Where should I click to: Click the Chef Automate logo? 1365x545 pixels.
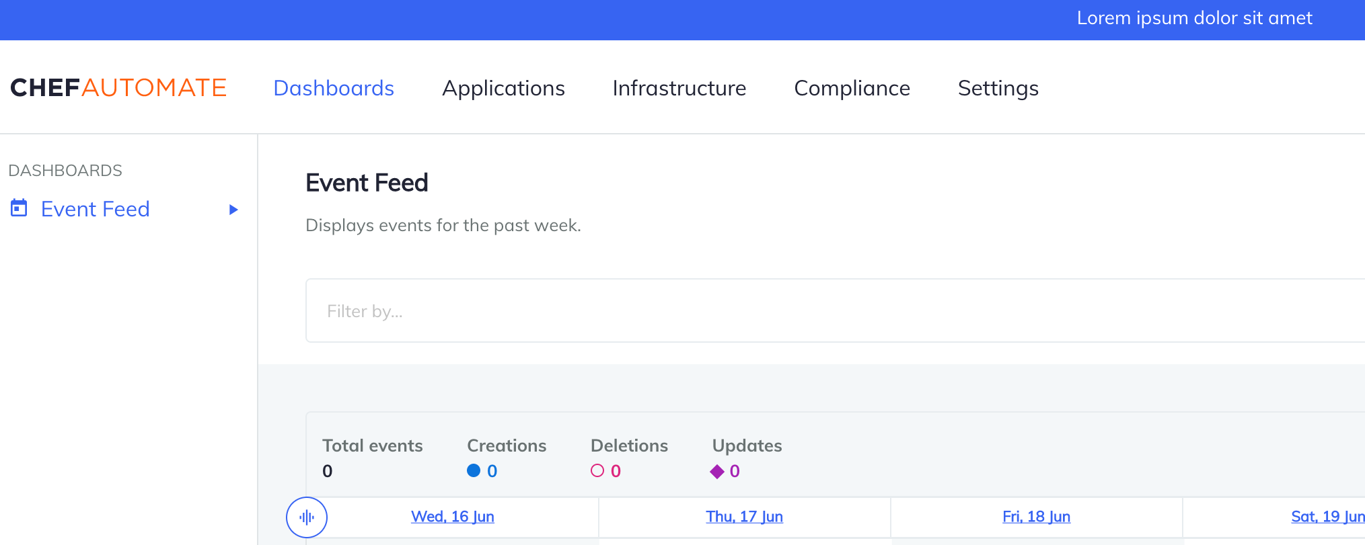pyautogui.click(x=118, y=88)
